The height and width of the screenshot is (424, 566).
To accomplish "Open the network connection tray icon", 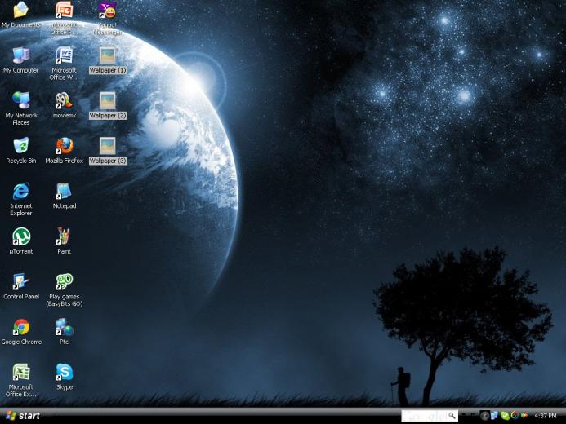I will point(494,415).
